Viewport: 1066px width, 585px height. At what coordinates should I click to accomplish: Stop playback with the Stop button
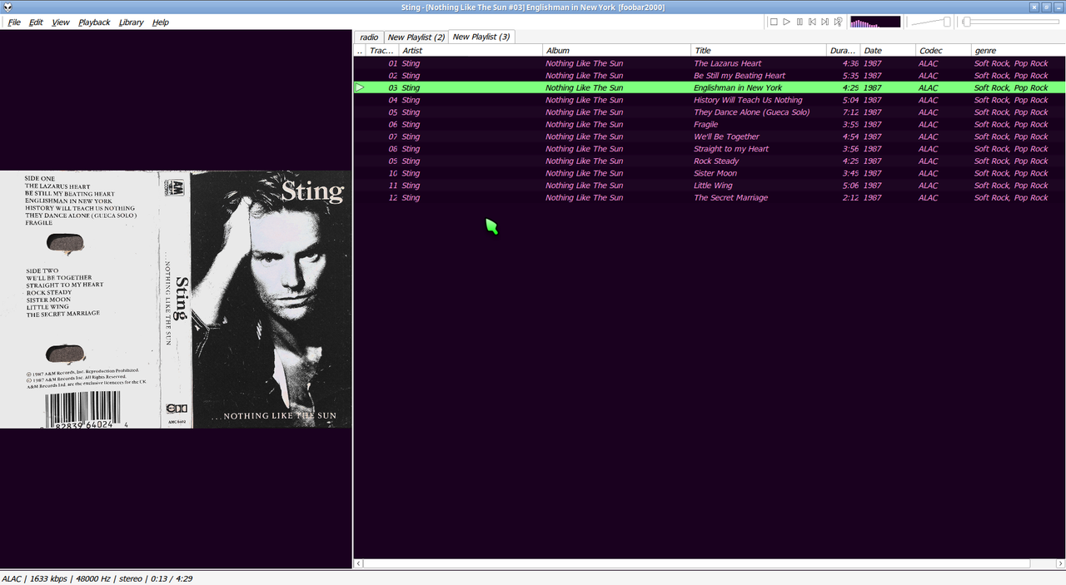774,22
